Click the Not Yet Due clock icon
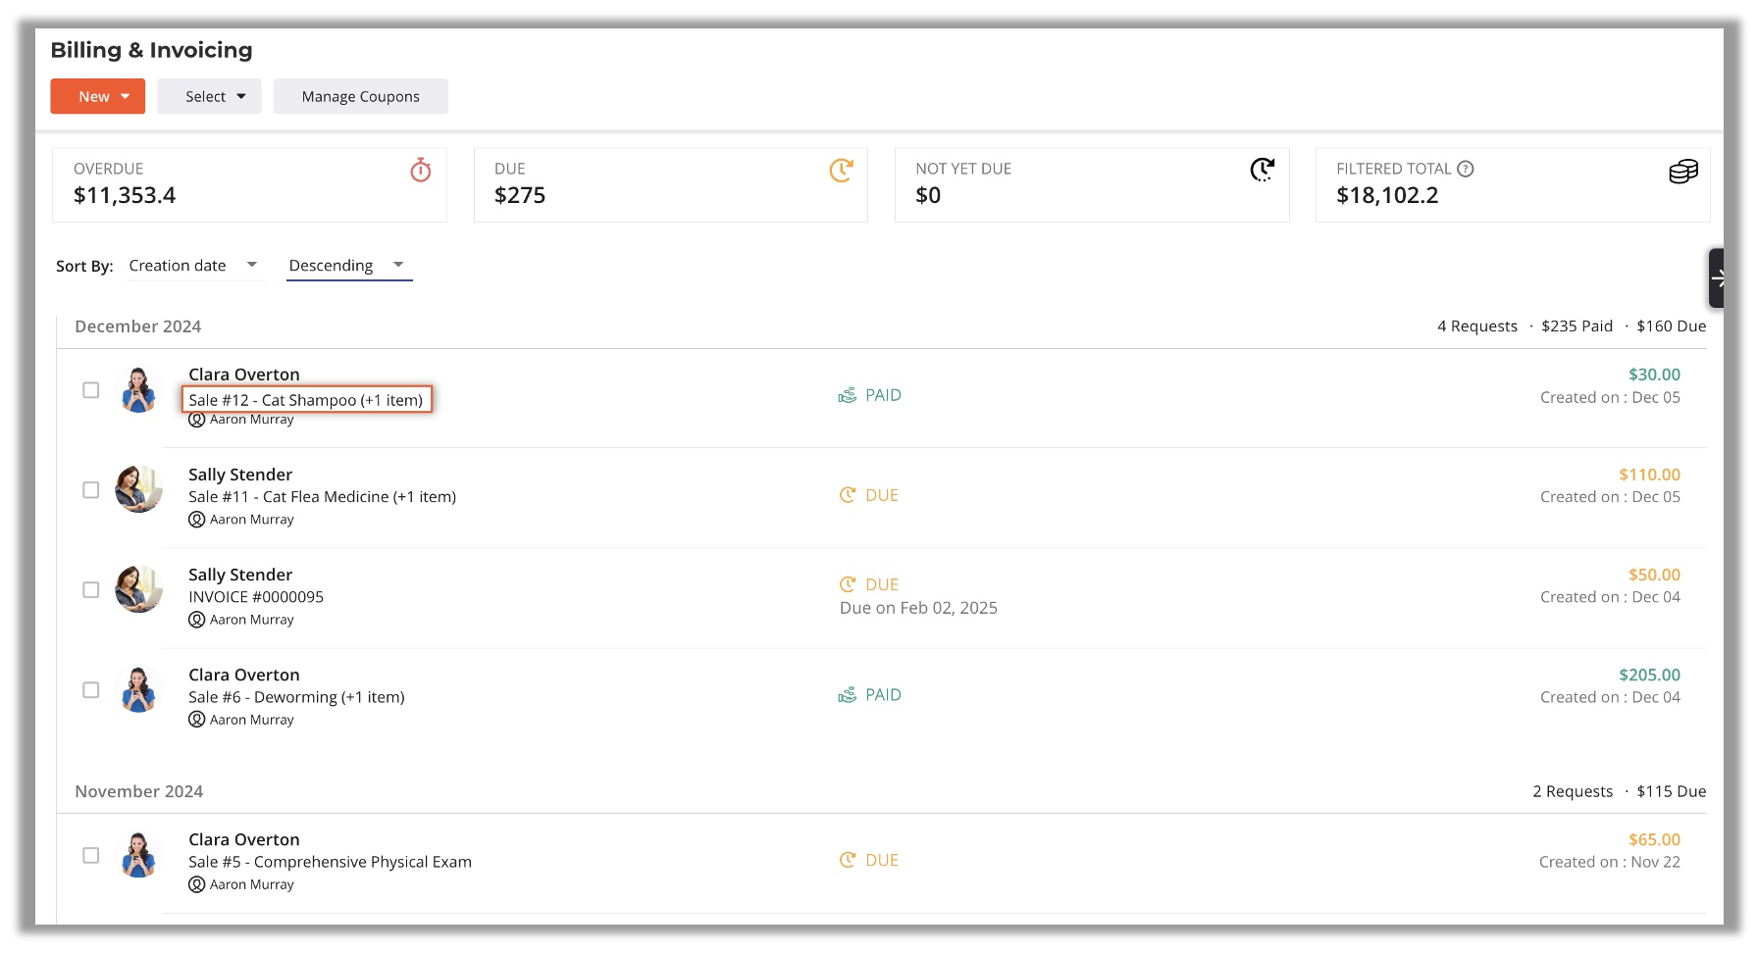This screenshot has width=1758, height=953. point(1262,171)
